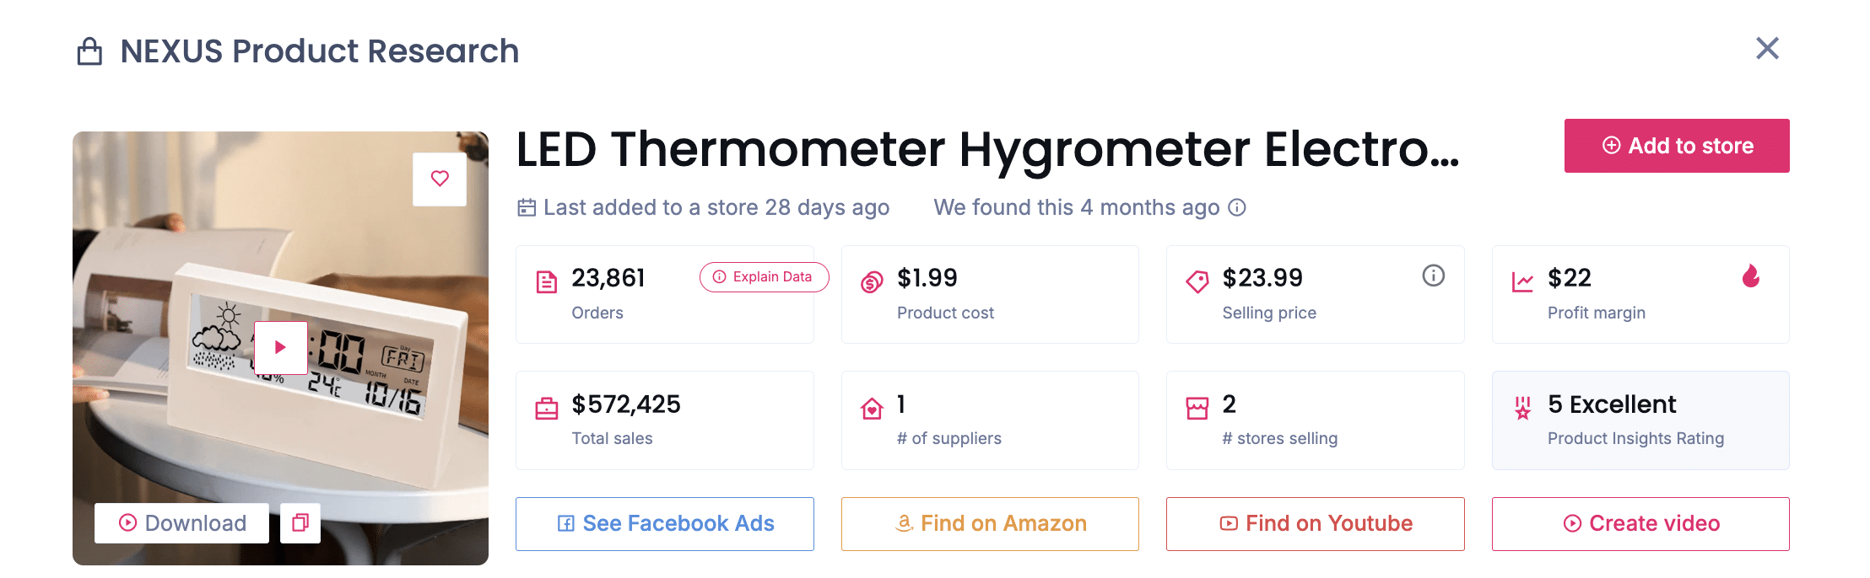Viewport: 1870px width, 578px height.
Task: Click Find on Amazon button
Action: coord(990,524)
